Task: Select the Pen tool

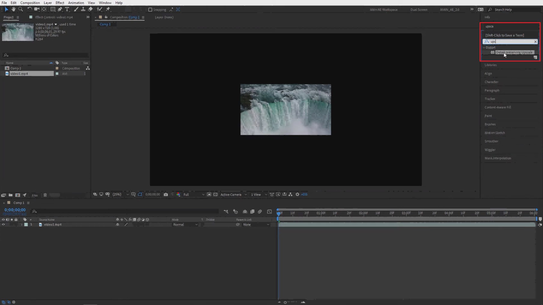Action: click(60, 9)
